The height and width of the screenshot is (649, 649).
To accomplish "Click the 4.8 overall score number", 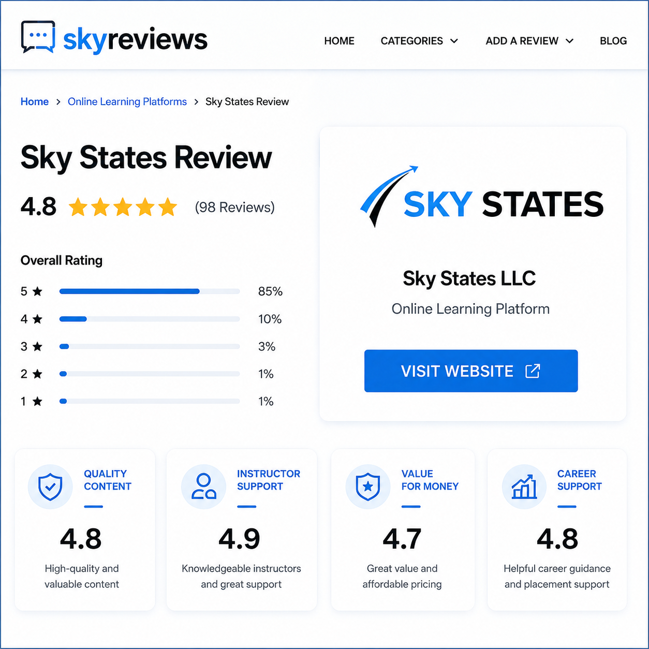I will tap(39, 207).
